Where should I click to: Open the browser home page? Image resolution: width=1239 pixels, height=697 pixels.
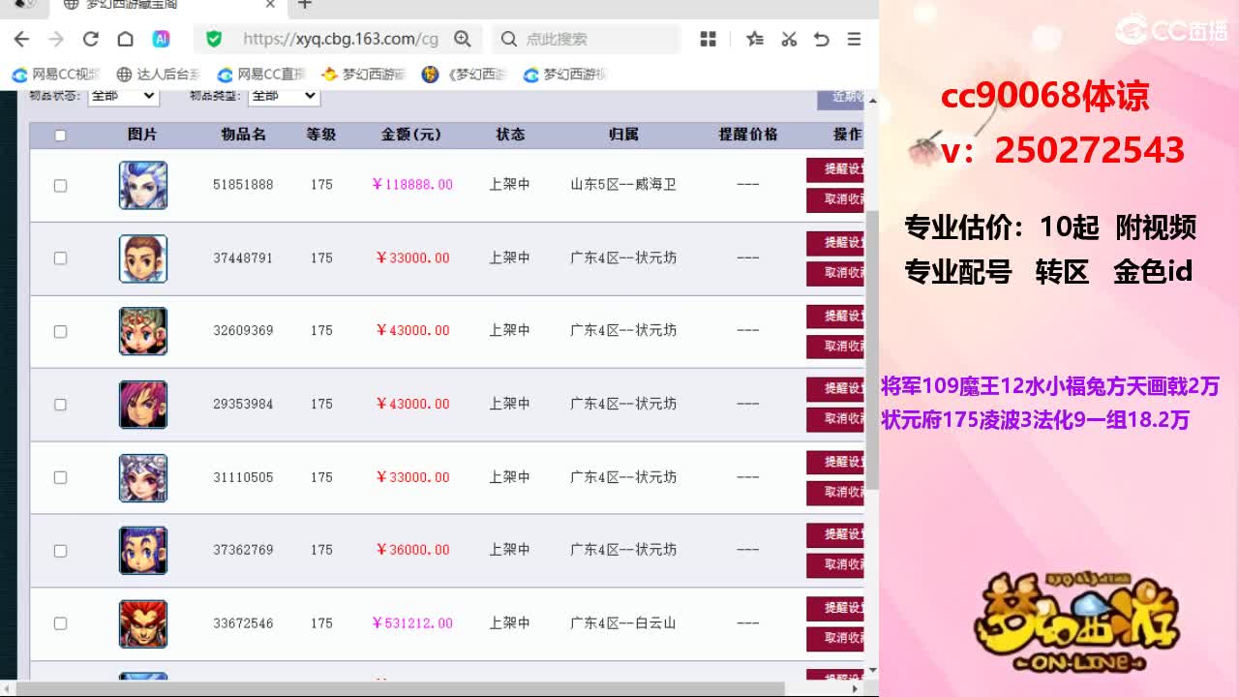(125, 39)
